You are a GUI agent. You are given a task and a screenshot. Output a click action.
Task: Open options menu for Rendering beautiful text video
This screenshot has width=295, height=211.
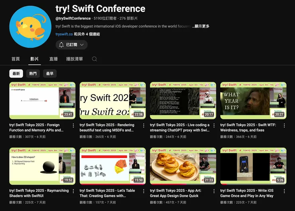(x=144, y=126)
